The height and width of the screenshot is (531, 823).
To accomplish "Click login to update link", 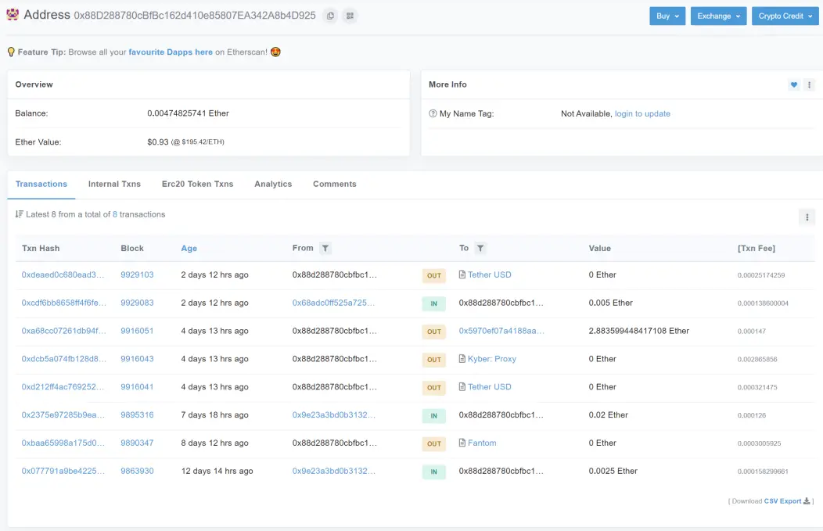I will point(642,113).
